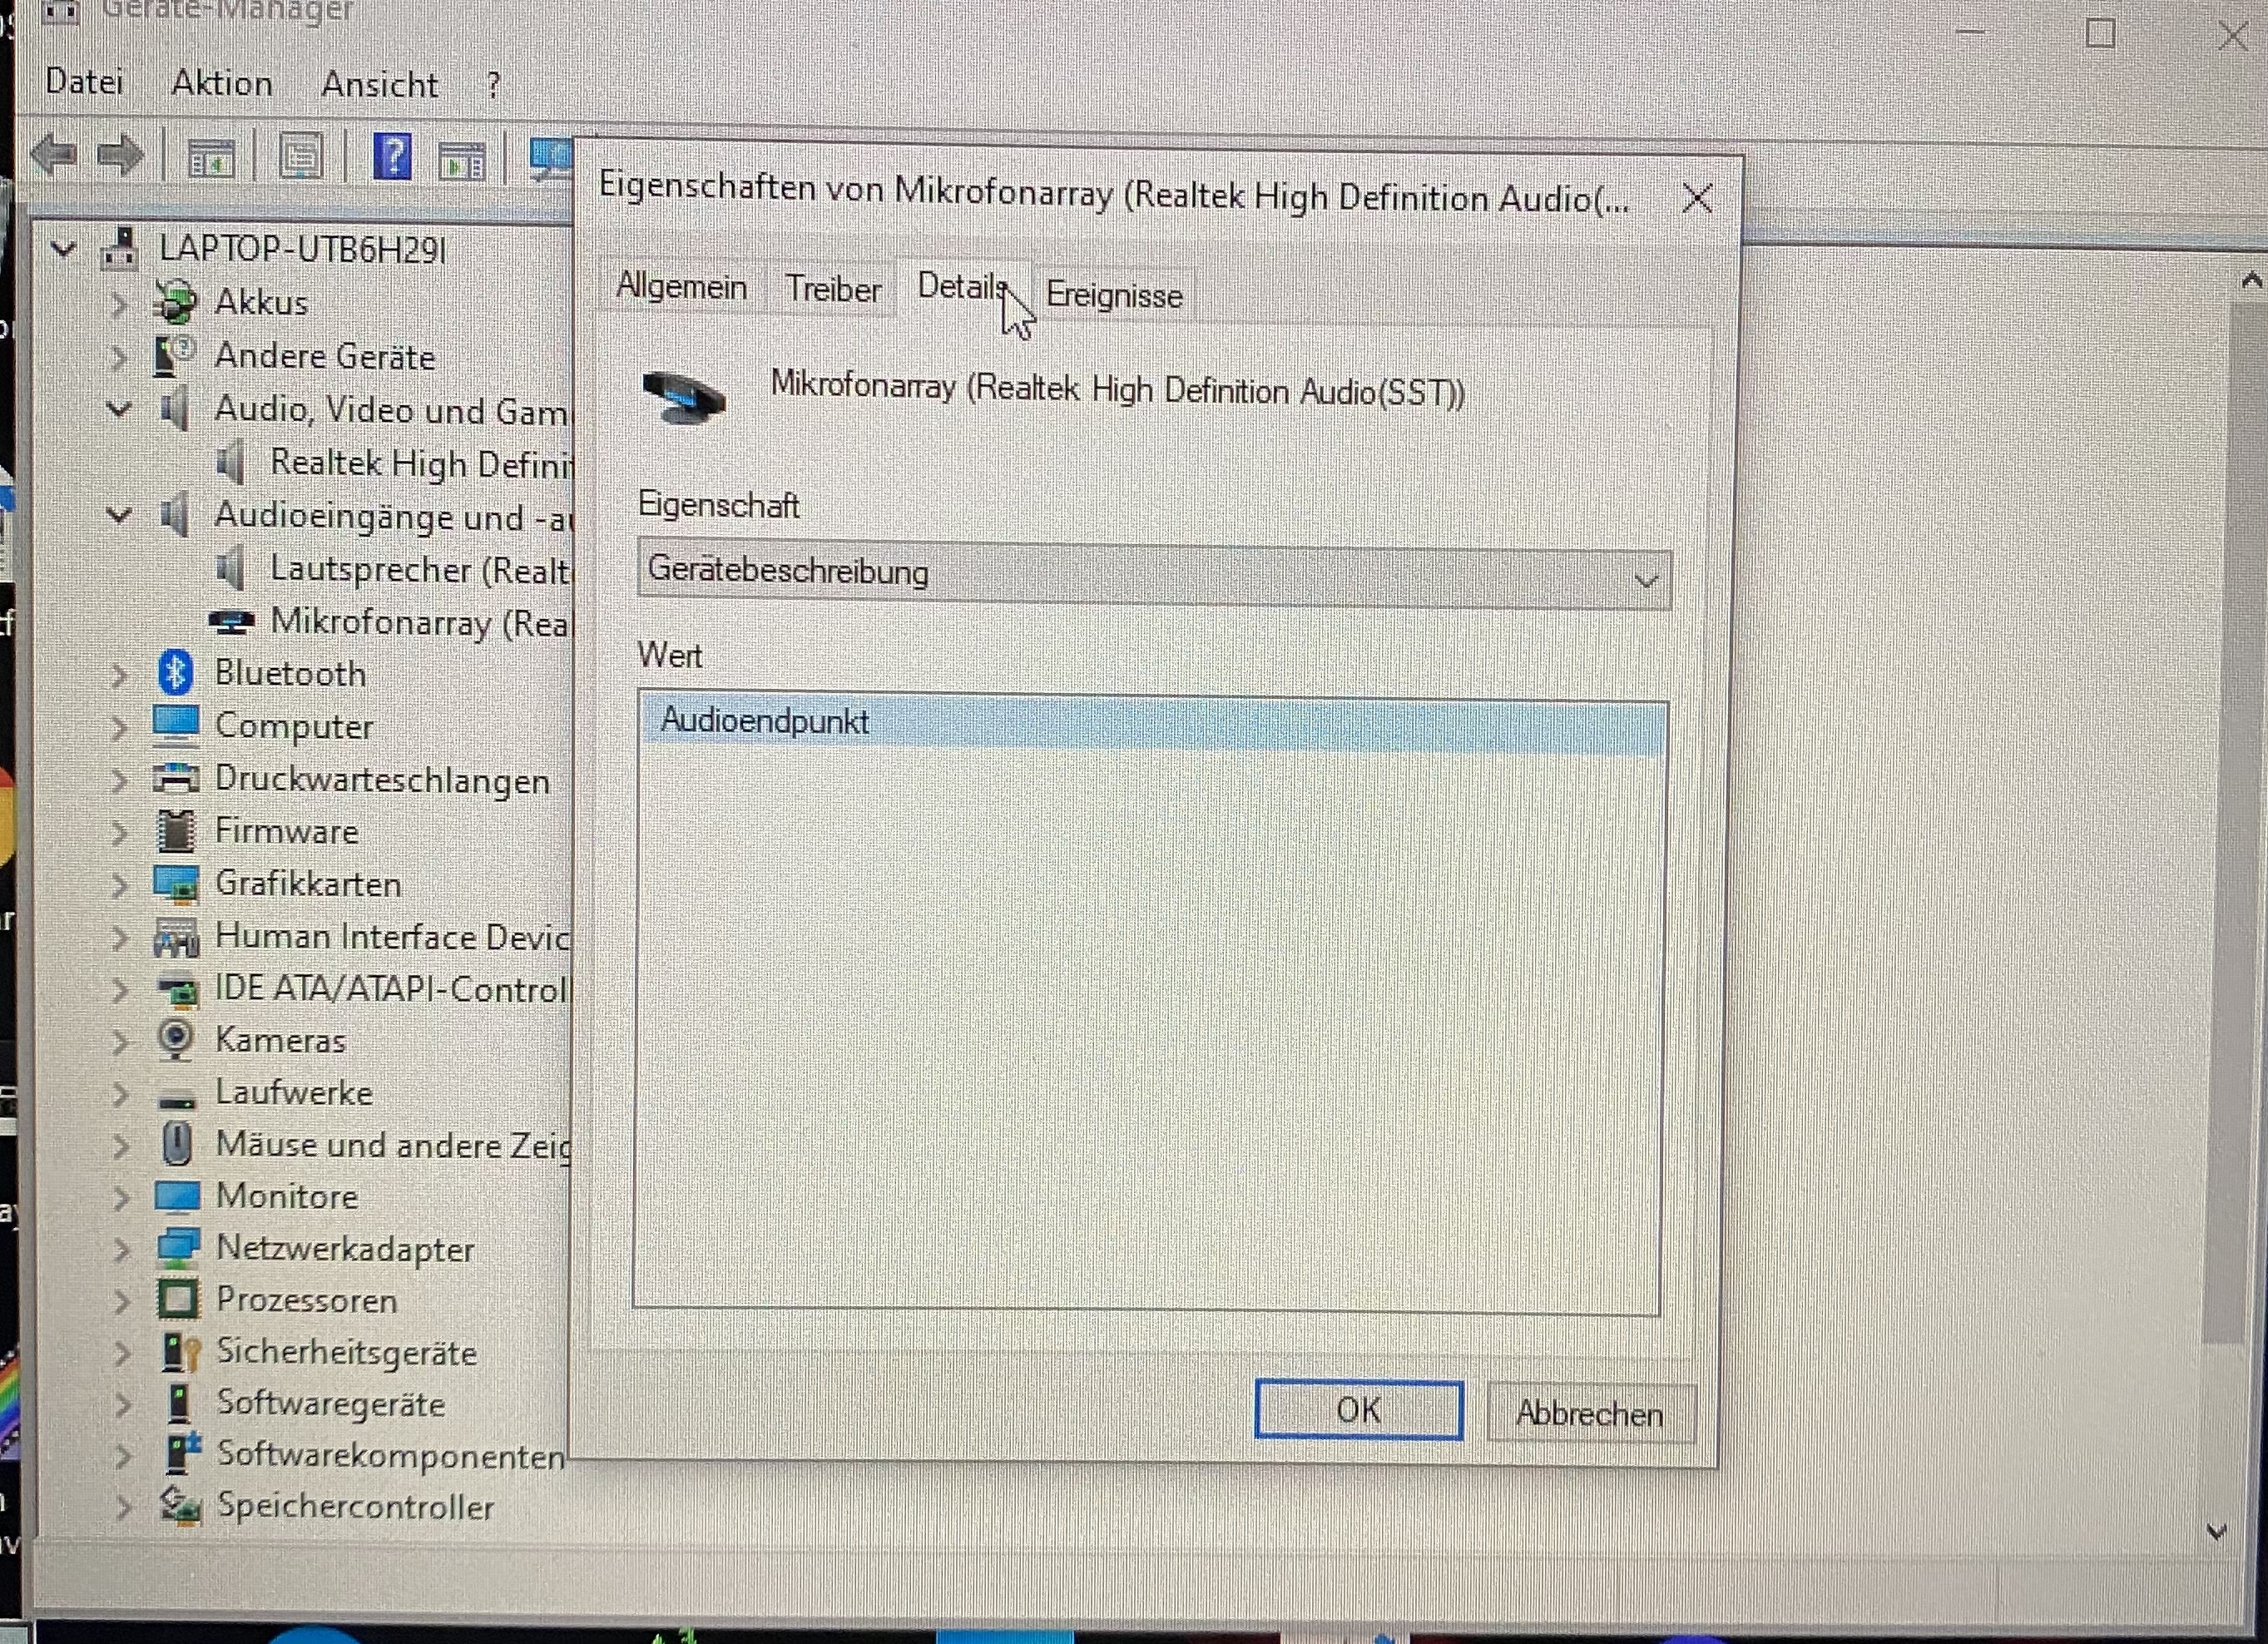The height and width of the screenshot is (1644, 2268).
Task: Click the Bluetooth category icon
Action: [x=176, y=672]
